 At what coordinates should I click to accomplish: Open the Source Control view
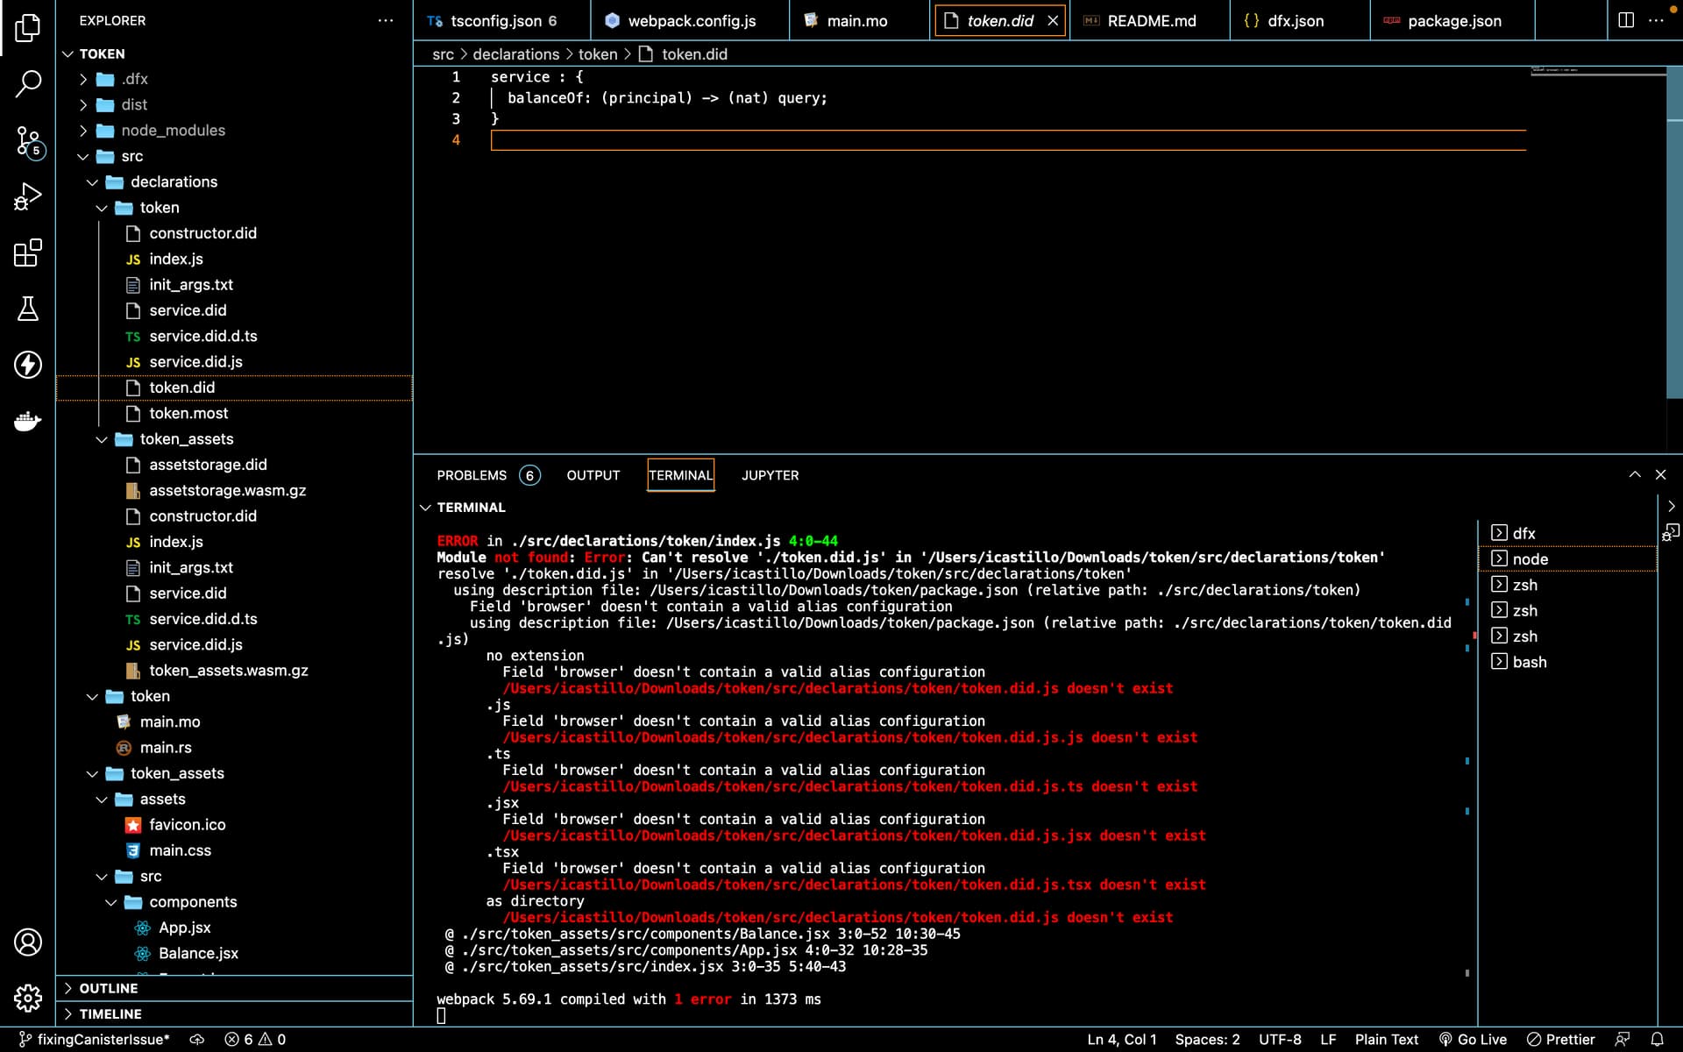28,140
